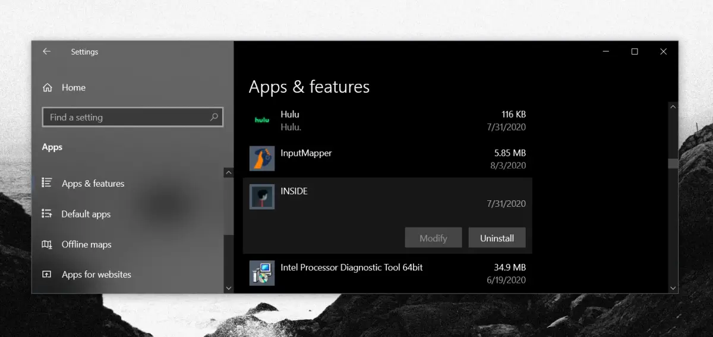Screen dimensions: 713x337
Task: Select the Hulu list entry name
Action: [290, 114]
